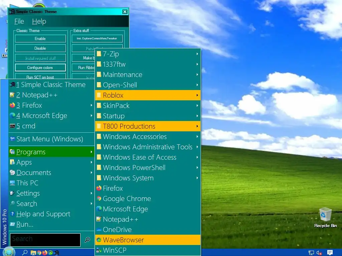This screenshot has width=342, height=256.
Task: Expand the Settings submenu
Action: pos(51,193)
